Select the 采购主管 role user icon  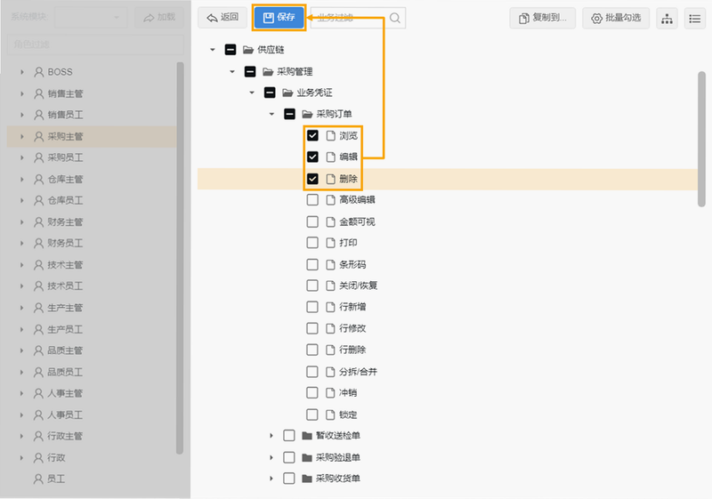tap(39, 137)
